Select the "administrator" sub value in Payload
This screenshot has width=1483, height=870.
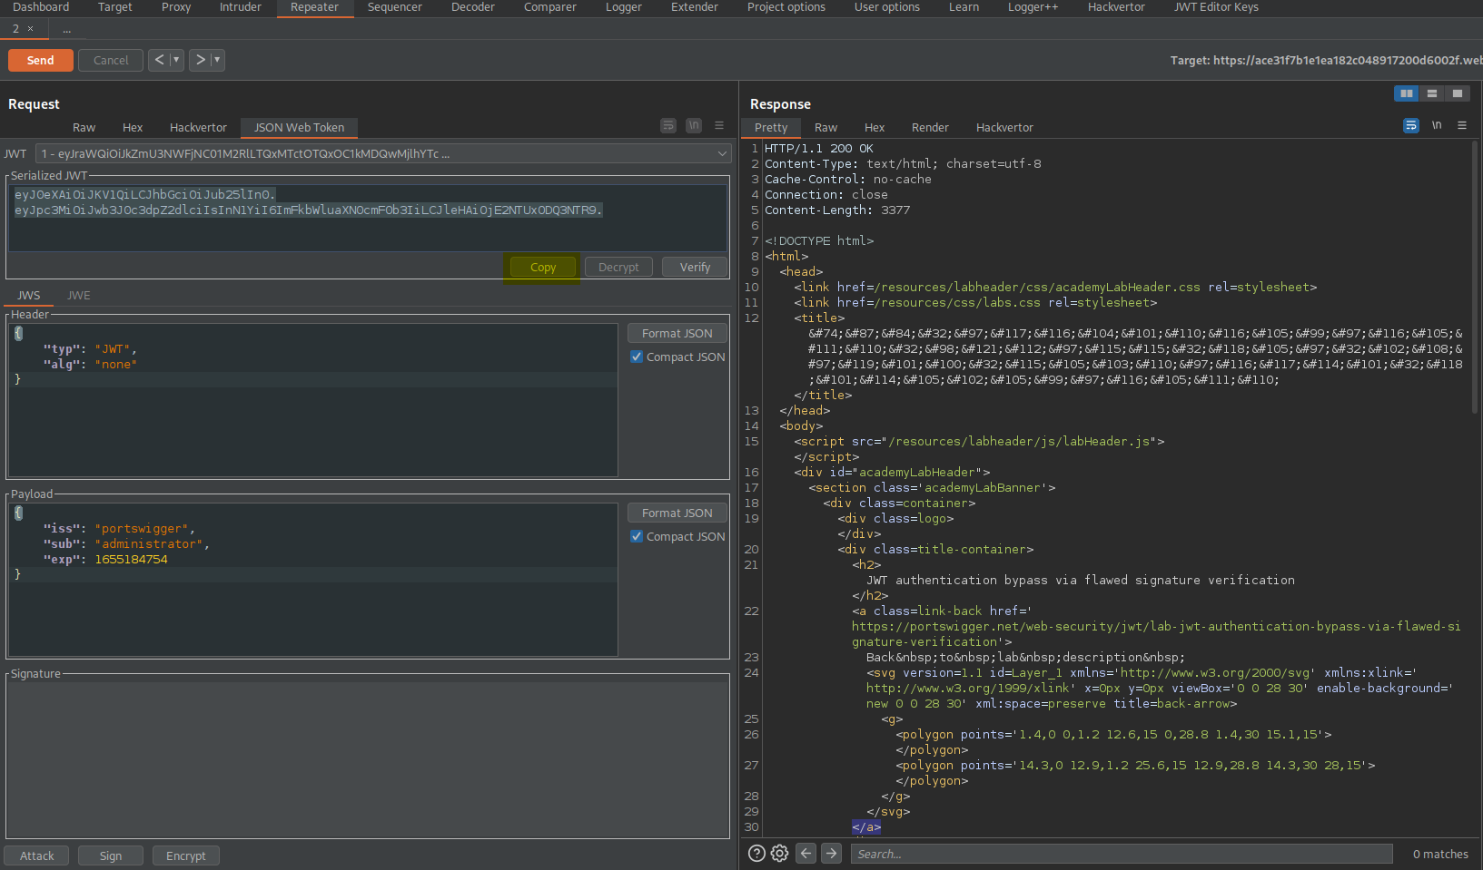(149, 544)
